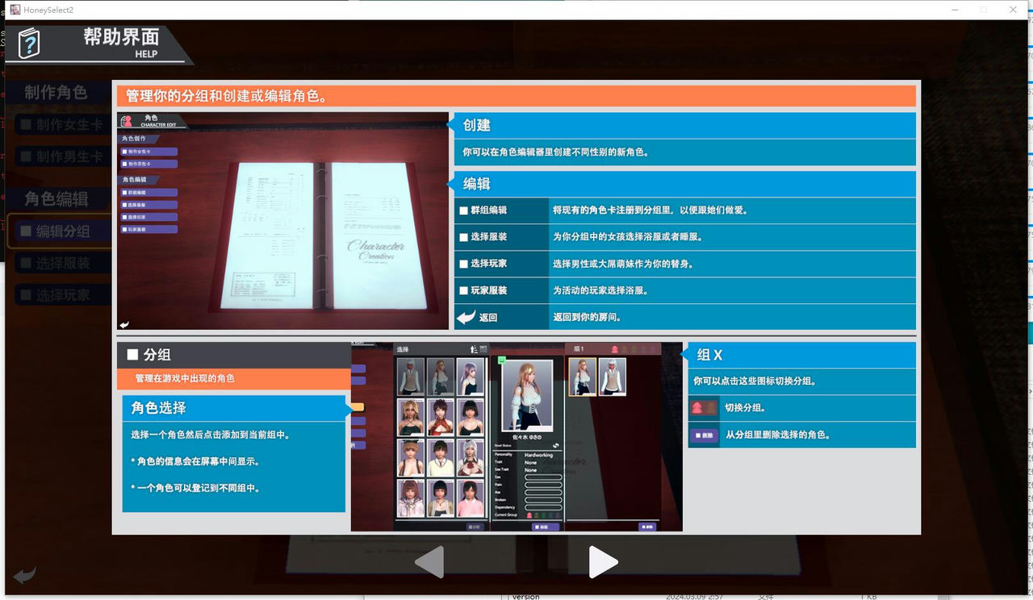Click the pink 切换分组 person icon
1033x600 pixels.
point(697,409)
